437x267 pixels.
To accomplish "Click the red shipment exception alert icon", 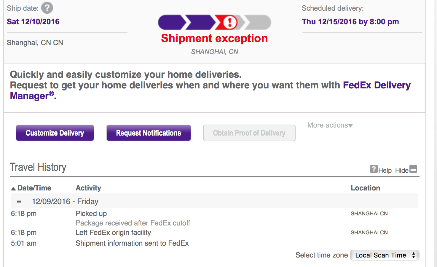I will [230, 22].
